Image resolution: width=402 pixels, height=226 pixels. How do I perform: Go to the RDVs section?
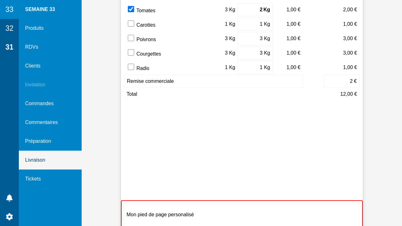pos(32,47)
